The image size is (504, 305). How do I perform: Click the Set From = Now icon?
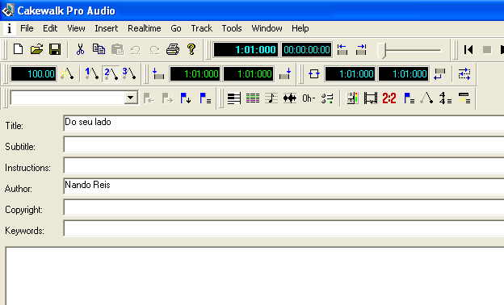coord(342,50)
